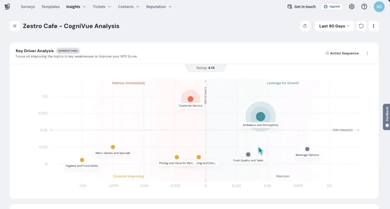Select the Food Quality and Taste point
The height and width of the screenshot is (209, 390).
click(248, 155)
